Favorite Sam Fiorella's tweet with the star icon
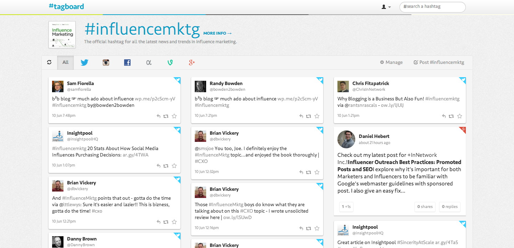514x248 pixels. pyautogui.click(x=174, y=116)
